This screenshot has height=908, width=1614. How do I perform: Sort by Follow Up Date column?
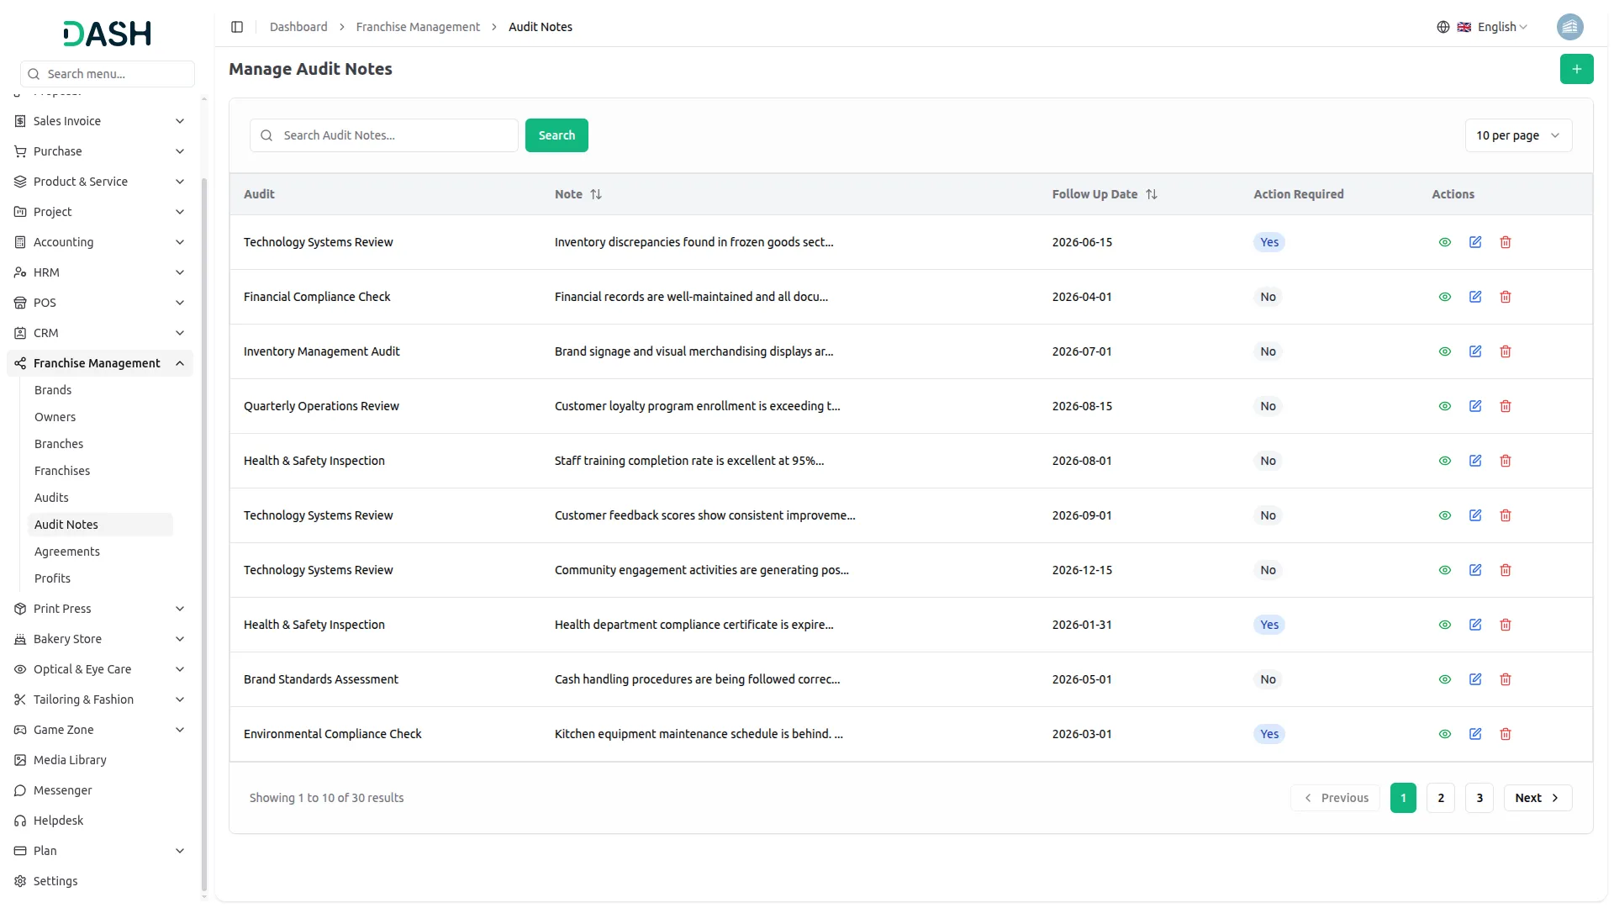coord(1151,194)
